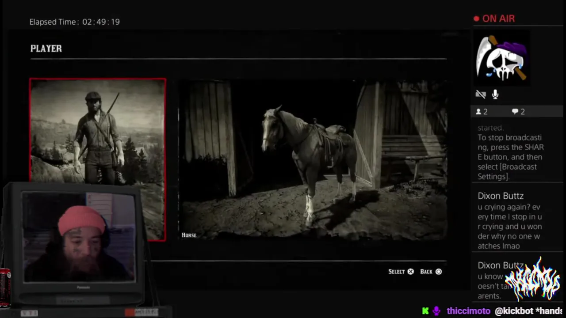
Task: Click the Select cross button prompt
Action: [x=401, y=272]
